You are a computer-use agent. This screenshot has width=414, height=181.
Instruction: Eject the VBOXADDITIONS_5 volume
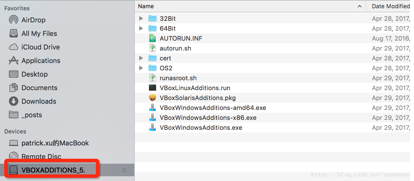pyautogui.click(x=124, y=170)
